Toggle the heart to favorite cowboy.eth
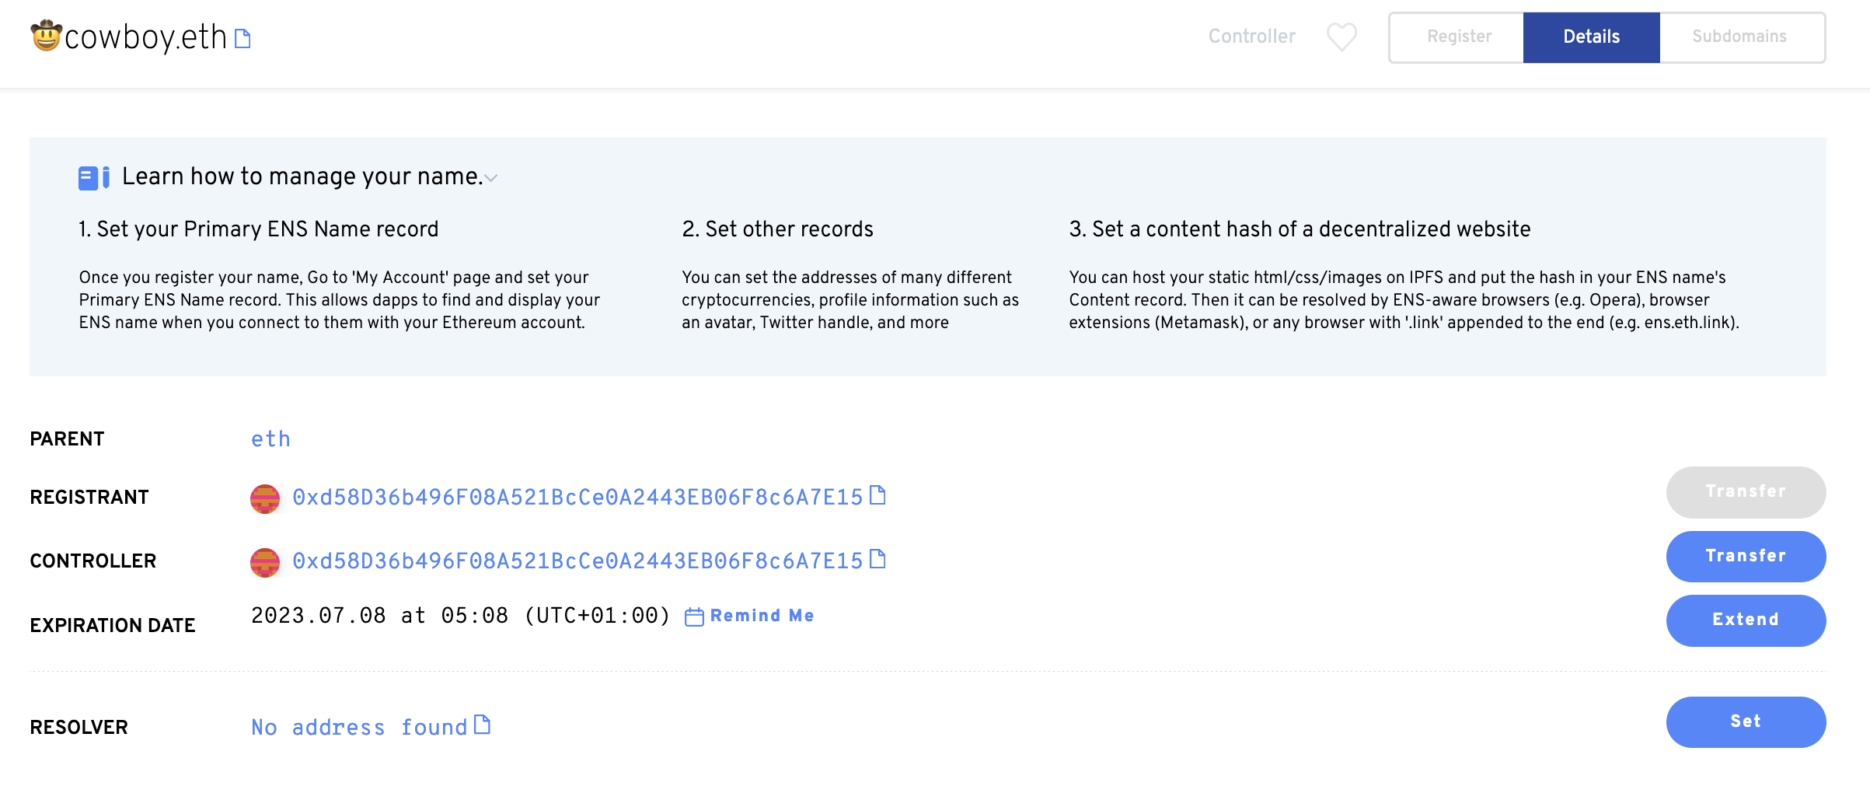 (1341, 36)
